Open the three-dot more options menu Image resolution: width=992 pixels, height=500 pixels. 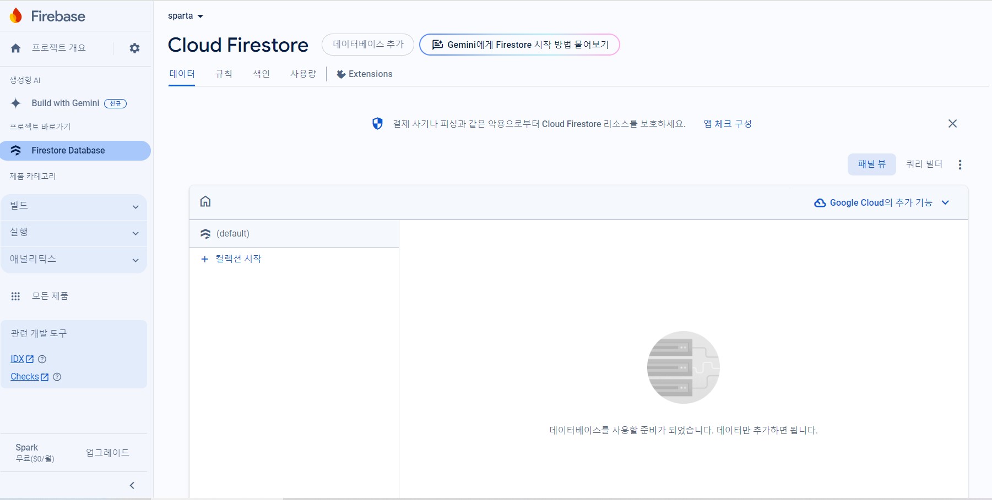pos(960,164)
